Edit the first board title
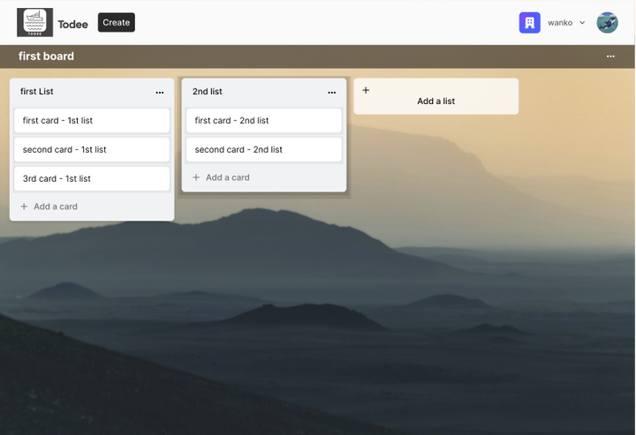The height and width of the screenshot is (435, 636). pyautogui.click(x=46, y=56)
